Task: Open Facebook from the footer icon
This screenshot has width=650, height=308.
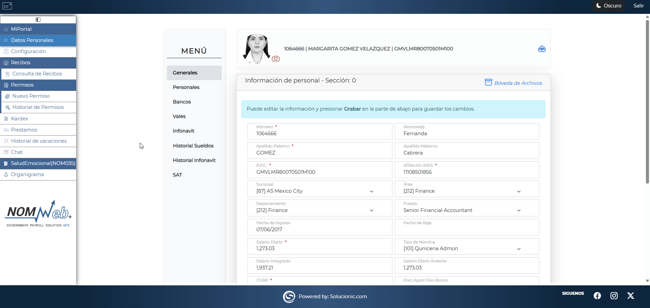Action: [597, 295]
